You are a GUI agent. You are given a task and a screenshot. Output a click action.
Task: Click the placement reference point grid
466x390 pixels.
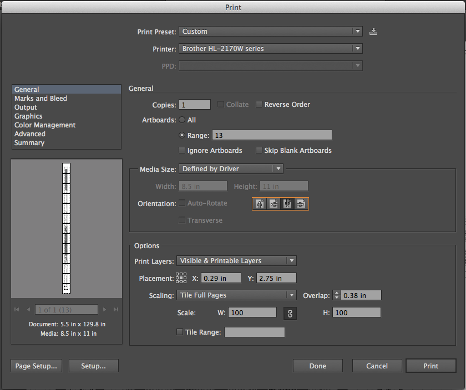coord(181,278)
